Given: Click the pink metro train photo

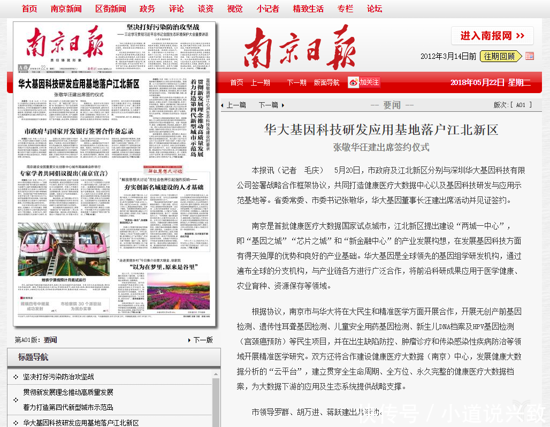Looking at the screenshot, I should (x=64, y=249).
